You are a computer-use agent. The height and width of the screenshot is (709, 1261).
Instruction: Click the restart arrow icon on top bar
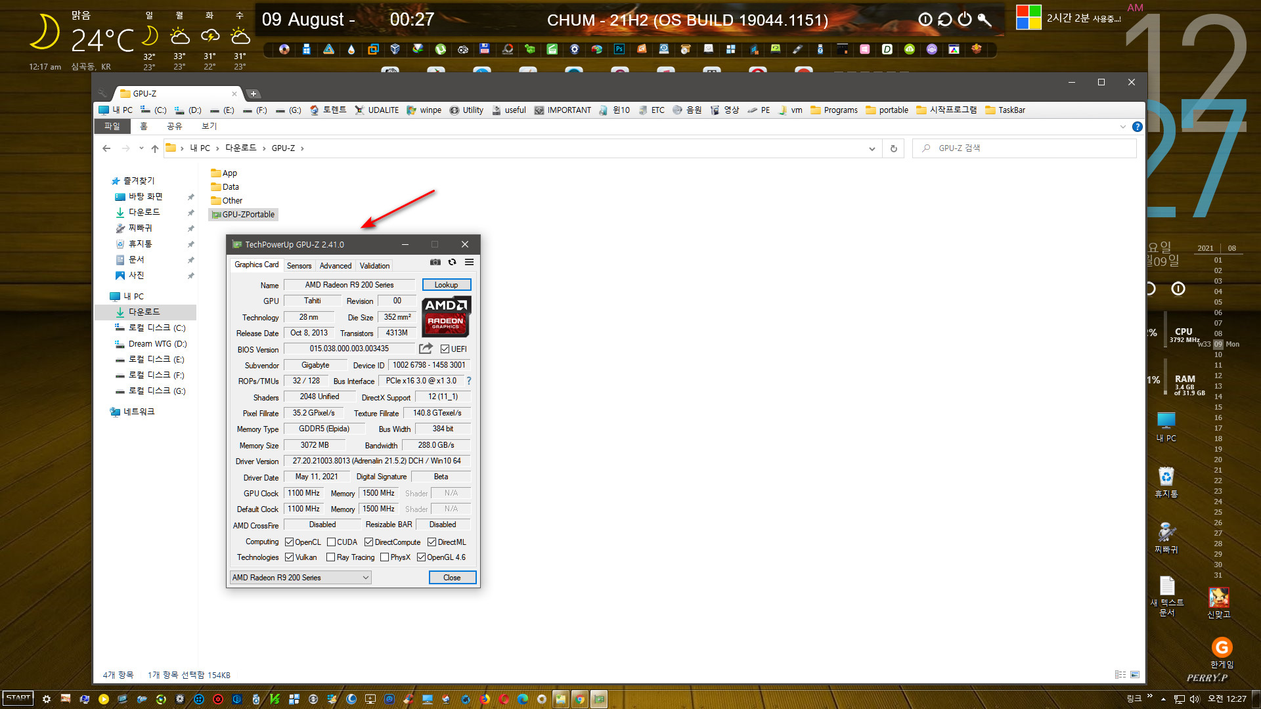(x=944, y=20)
